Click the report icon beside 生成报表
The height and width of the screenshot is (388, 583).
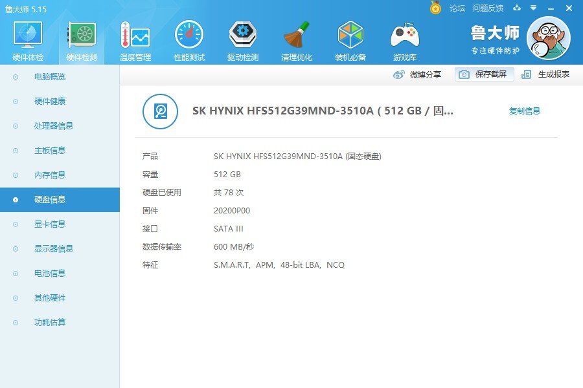(x=526, y=74)
